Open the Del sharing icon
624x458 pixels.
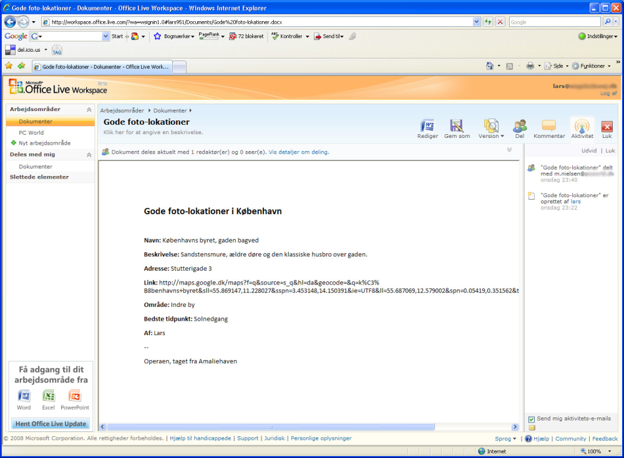coord(519,127)
